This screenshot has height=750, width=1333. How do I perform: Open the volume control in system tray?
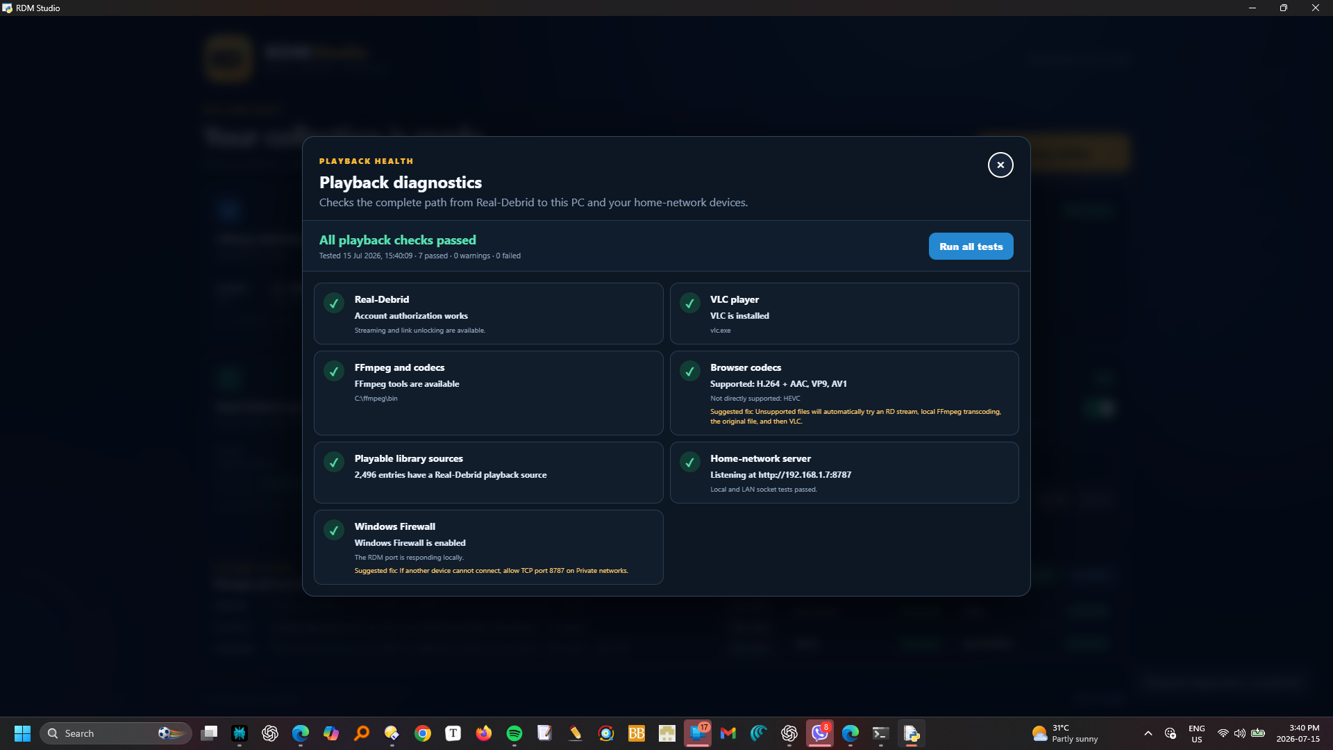(x=1240, y=733)
